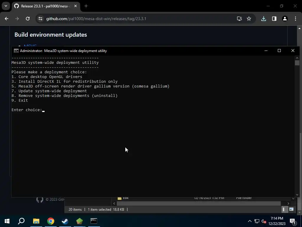This screenshot has height=227, width=302.
Task: Go forward in Chrome browser
Action: click(17, 19)
